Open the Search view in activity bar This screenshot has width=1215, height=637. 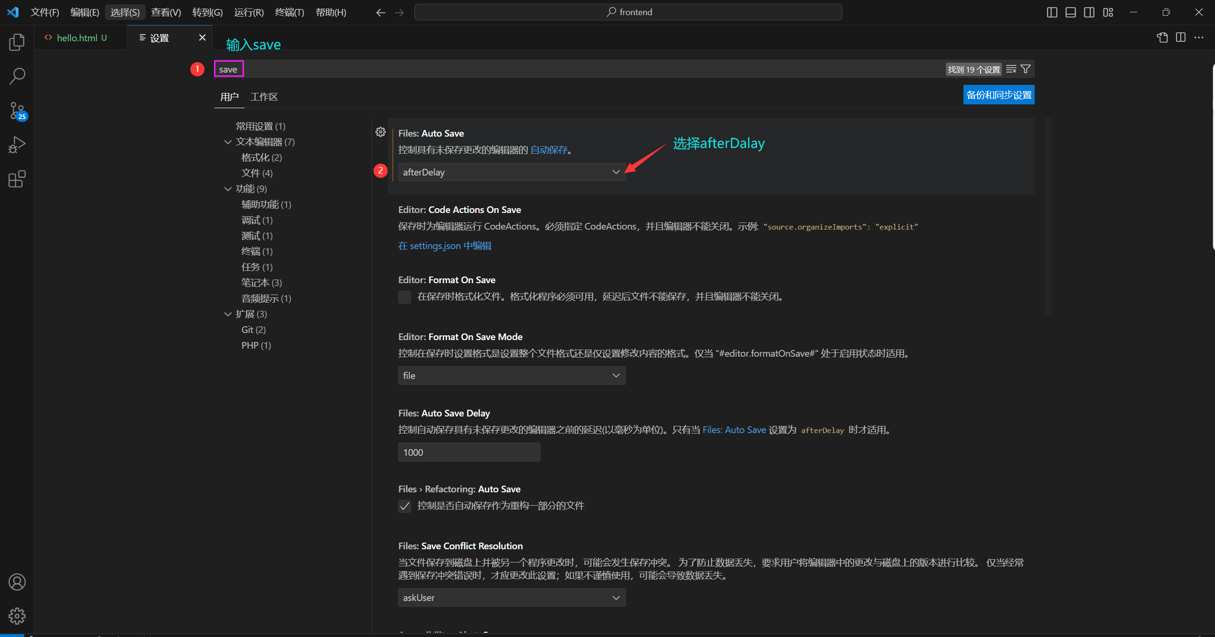pos(17,76)
